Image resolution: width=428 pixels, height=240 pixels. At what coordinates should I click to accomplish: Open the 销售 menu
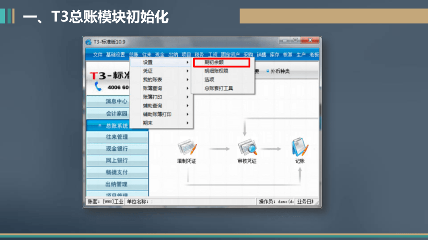point(261,55)
